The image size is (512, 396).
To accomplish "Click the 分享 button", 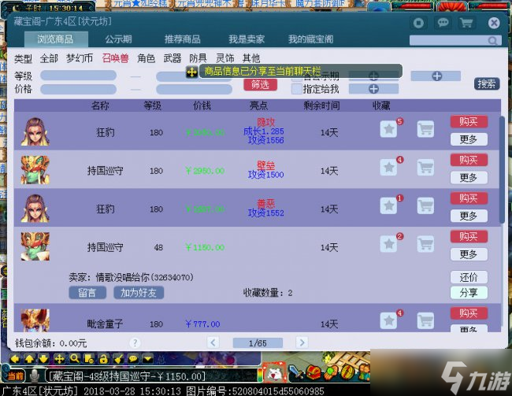I will pyautogui.click(x=469, y=293).
